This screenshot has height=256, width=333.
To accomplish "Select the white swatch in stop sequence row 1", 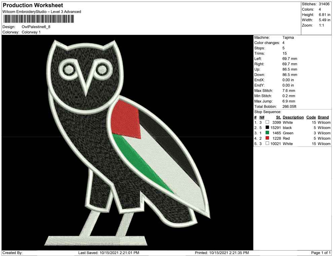I will pyautogui.click(x=267, y=122).
